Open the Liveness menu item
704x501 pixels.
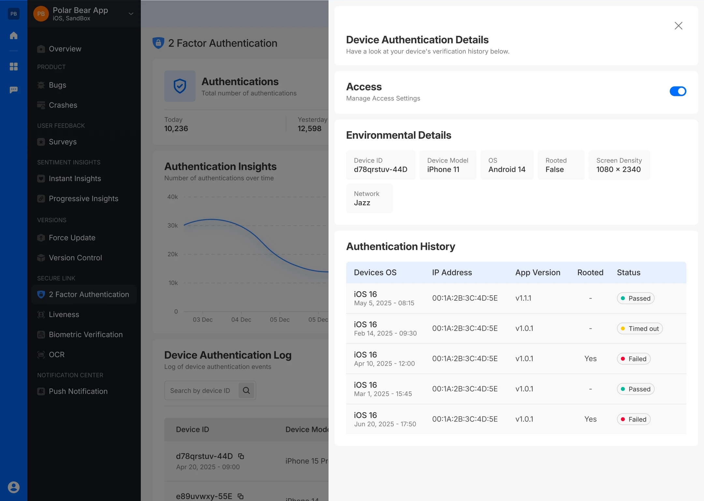pyautogui.click(x=64, y=314)
